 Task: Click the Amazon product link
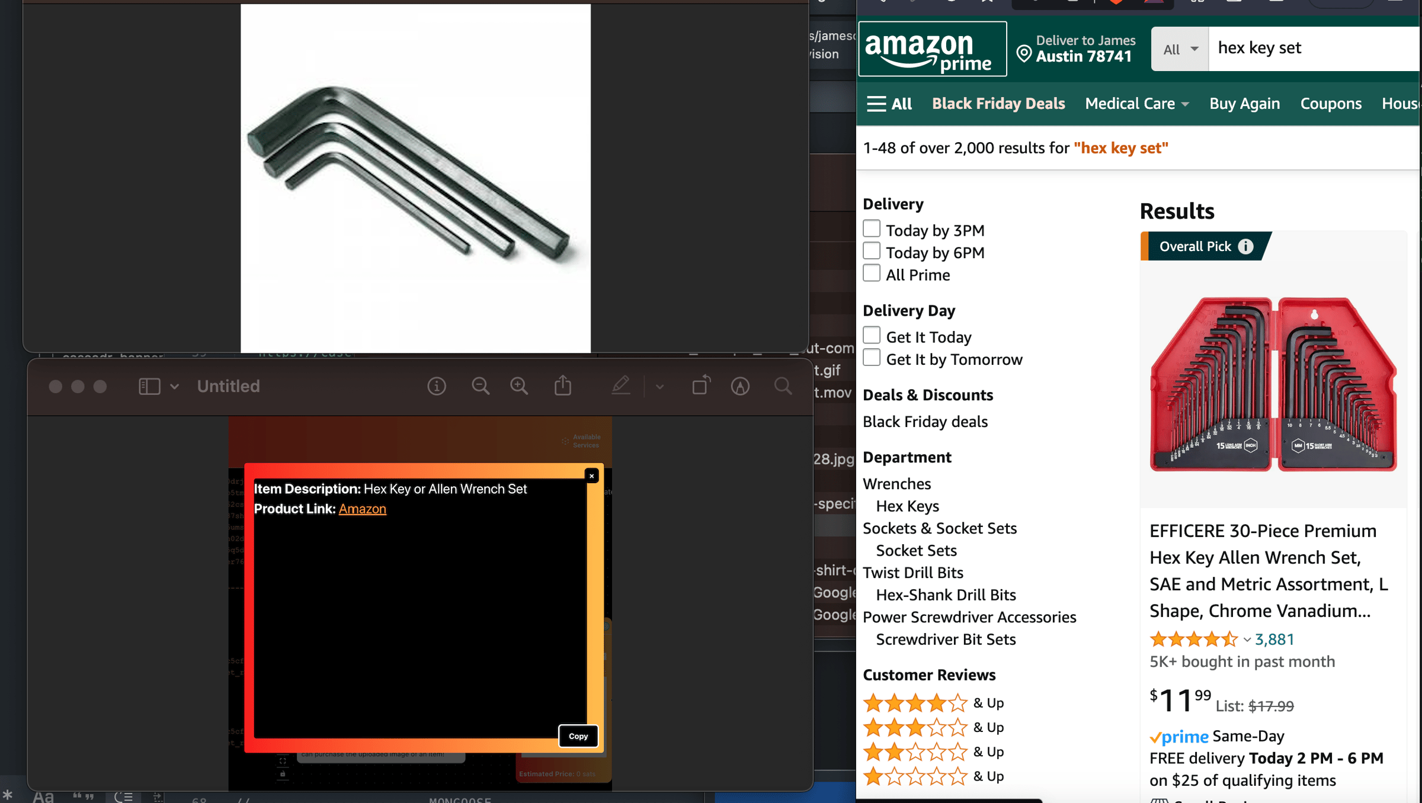point(362,509)
